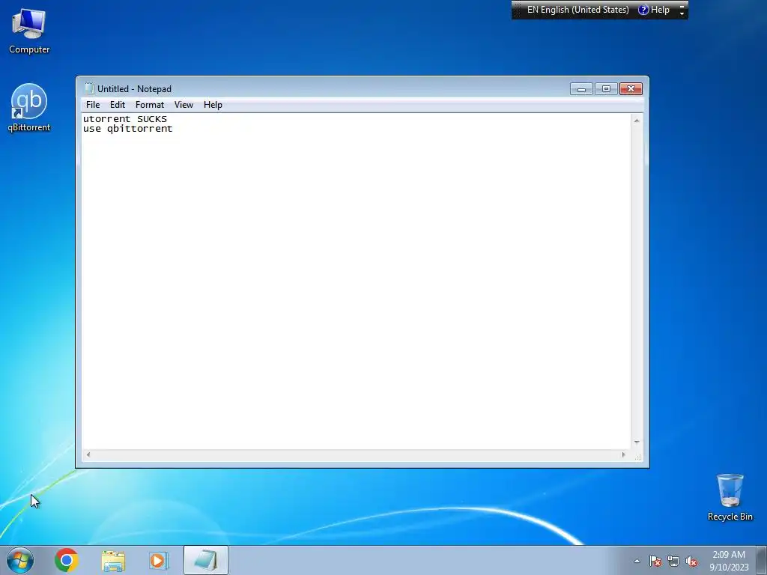Open the network status tray icon
Image resolution: width=767 pixels, height=575 pixels.
point(673,561)
